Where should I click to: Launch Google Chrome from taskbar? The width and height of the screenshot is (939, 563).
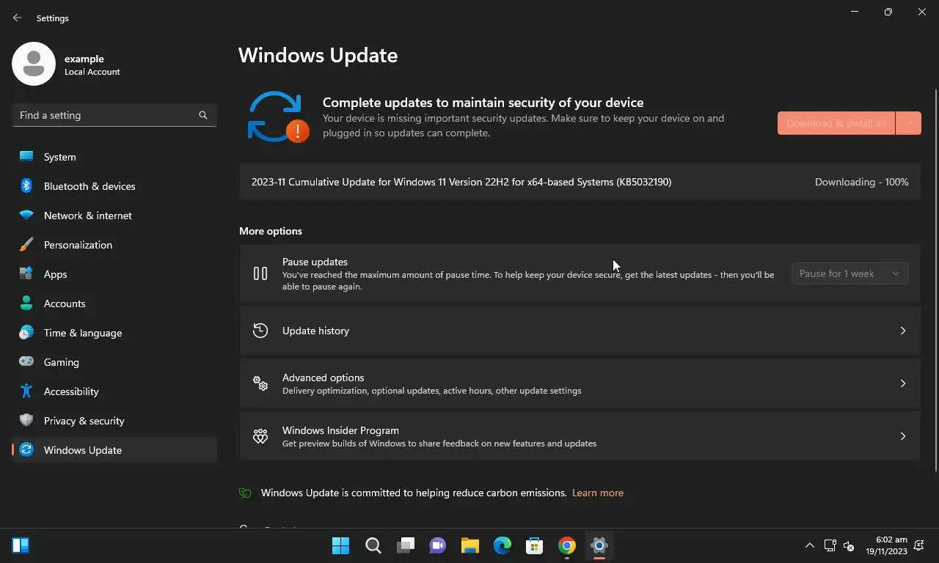(567, 545)
